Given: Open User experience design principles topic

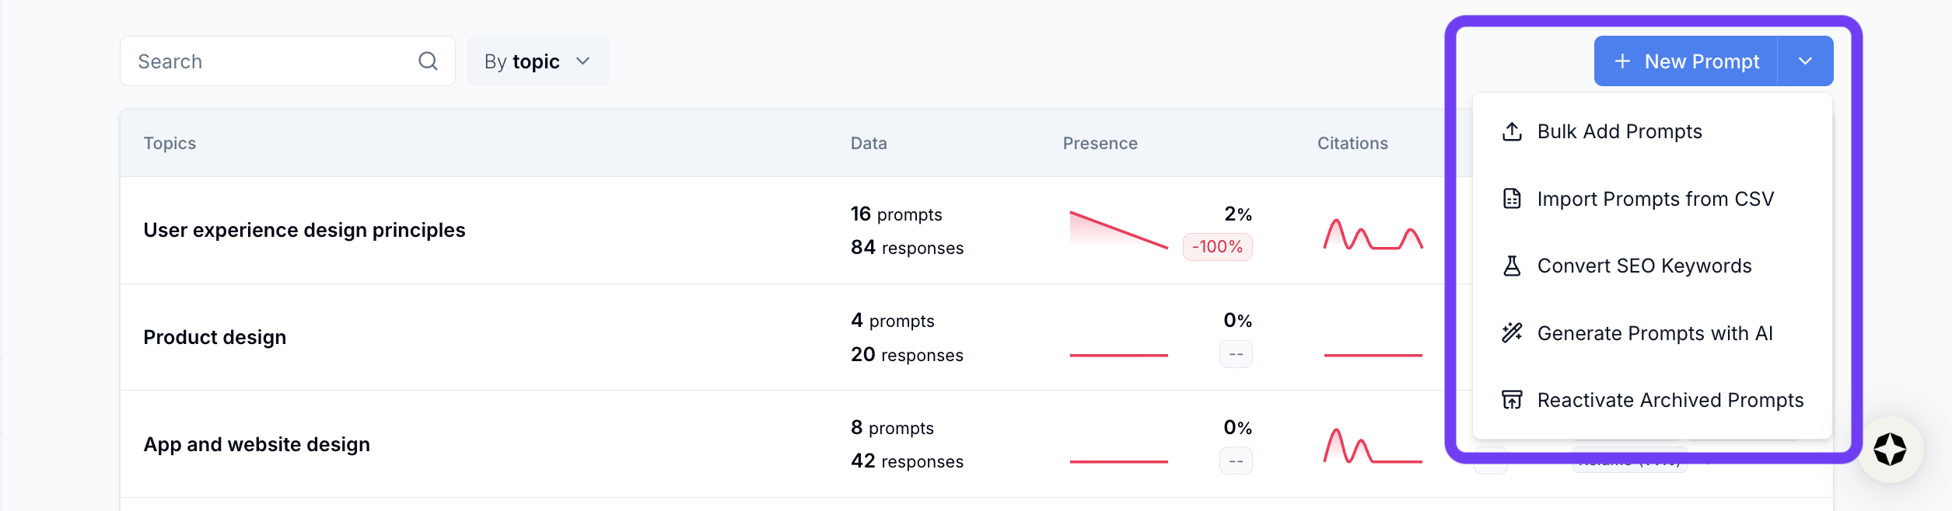Looking at the screenshot, I should pyautogui.click(x=304, y=231).
